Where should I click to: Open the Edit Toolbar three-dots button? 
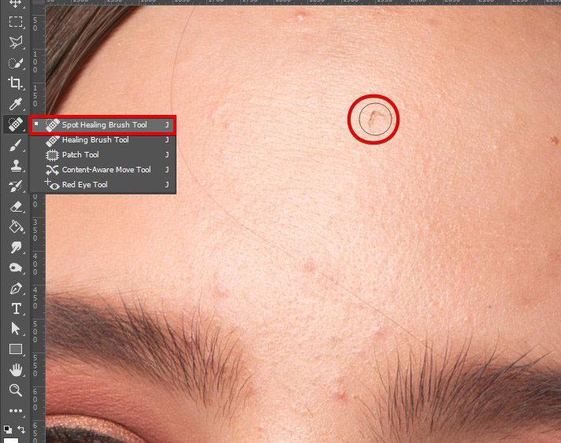15,411
